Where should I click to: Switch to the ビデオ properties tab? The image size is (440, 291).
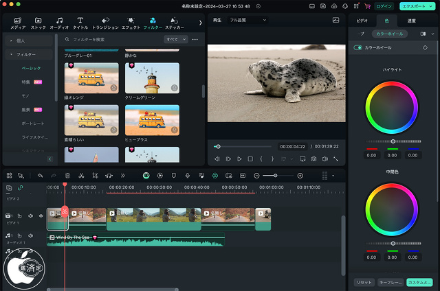(362, 21)
